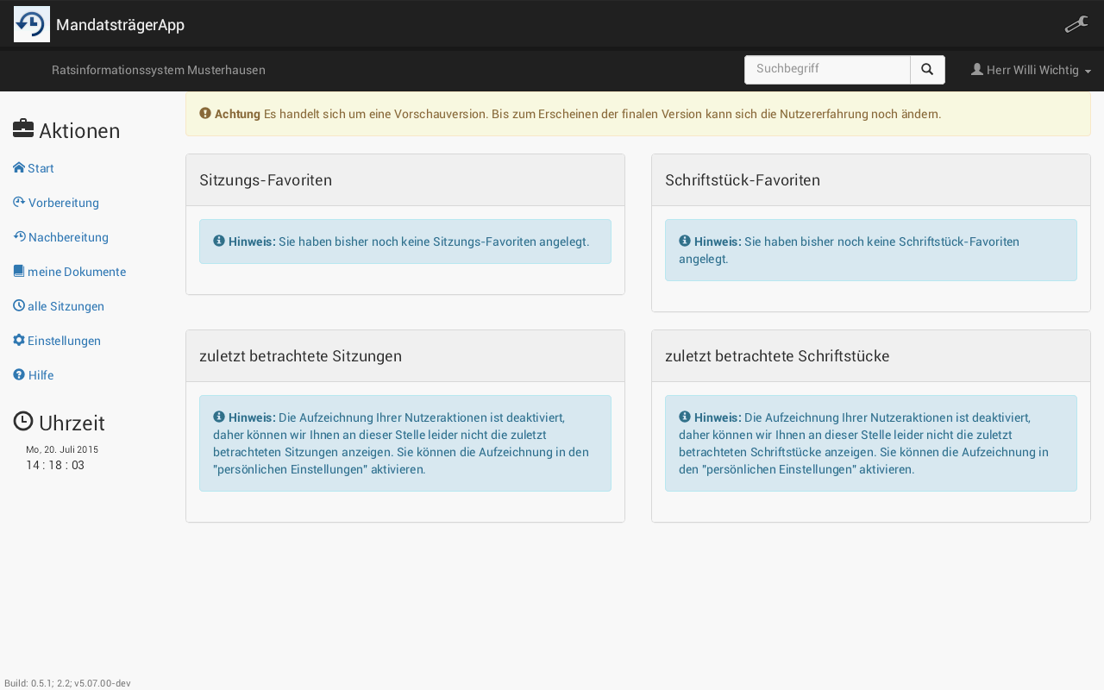
Task: Focus the Suchbegriff search field
Action: point(827,70)
